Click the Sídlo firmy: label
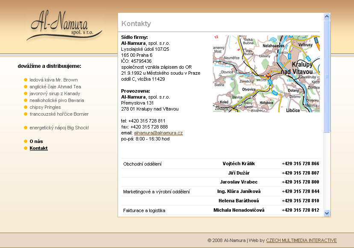The height and width of the screenshot is (248, 354). pyautogui.click(x=134, y=37)
